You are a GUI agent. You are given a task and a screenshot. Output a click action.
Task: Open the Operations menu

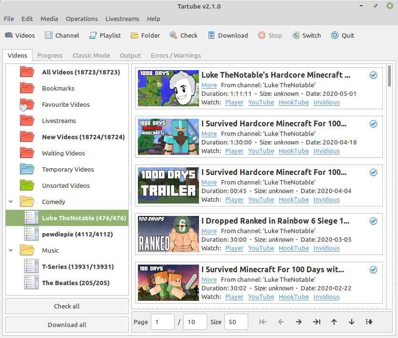[x=82, y=19]
